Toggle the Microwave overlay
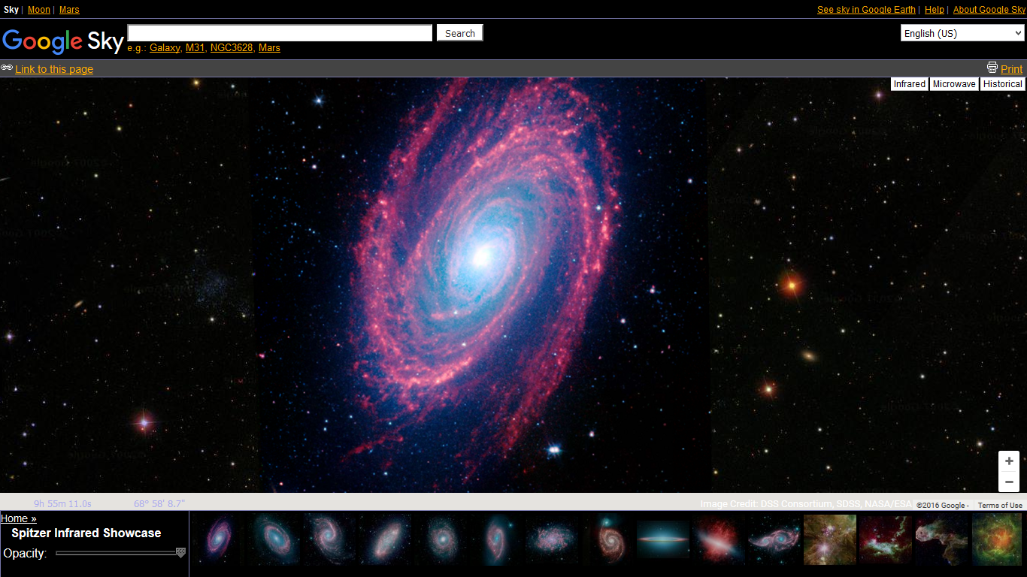This screenshot has width=1027, height=577. pyautogui.click(x=954, y=84)
